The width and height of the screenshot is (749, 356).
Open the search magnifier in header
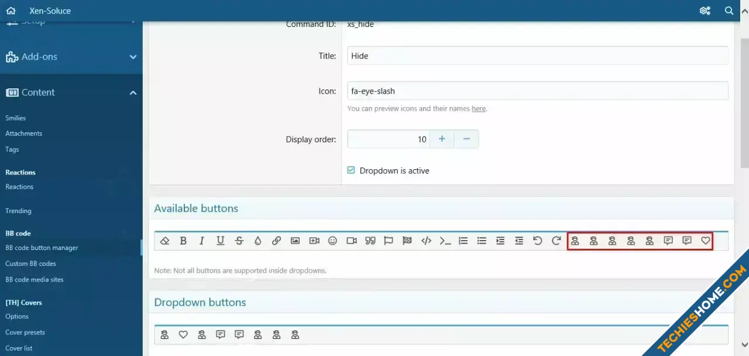[729, 11]
